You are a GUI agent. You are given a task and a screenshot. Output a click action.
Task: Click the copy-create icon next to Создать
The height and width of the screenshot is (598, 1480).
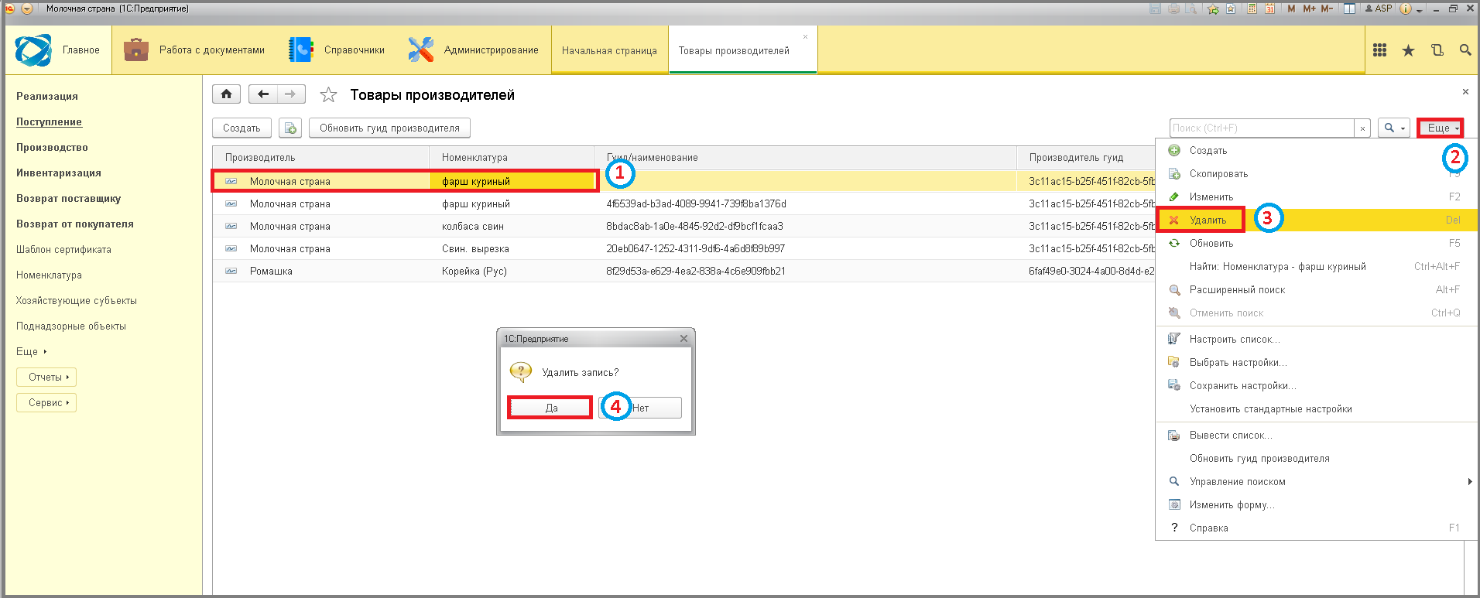[290, 128]
